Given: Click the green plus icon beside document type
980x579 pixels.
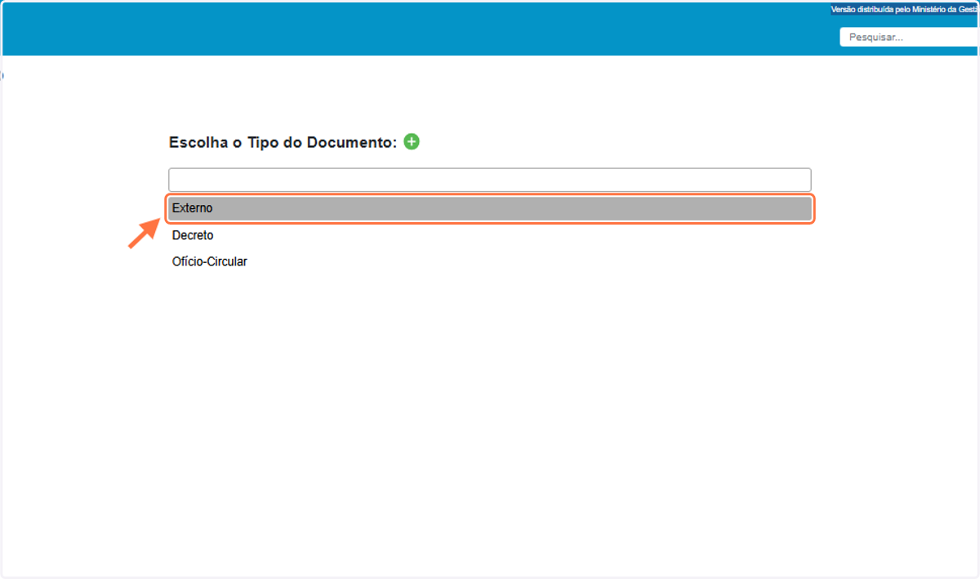Looking at the screenshot, I should coord(412,142).
